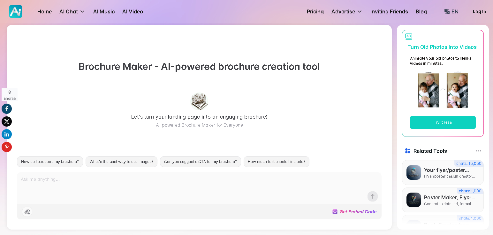Click the LinkedIn share icon
The image size is (493, 235).
(7, 134)
